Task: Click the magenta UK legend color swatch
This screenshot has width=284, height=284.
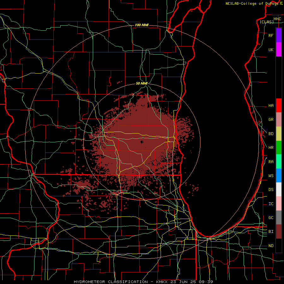Action: [x=279, y=50]
